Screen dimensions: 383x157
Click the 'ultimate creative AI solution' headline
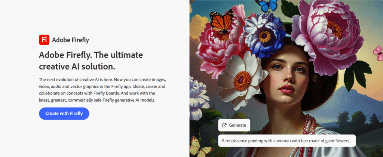91,61
